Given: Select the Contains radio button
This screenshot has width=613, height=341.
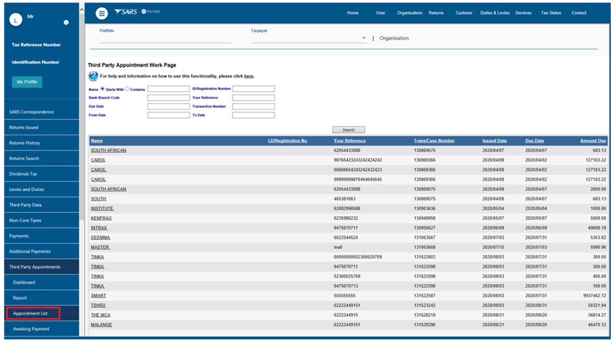Looking at the screenshot, I should [x=127, y=88].
